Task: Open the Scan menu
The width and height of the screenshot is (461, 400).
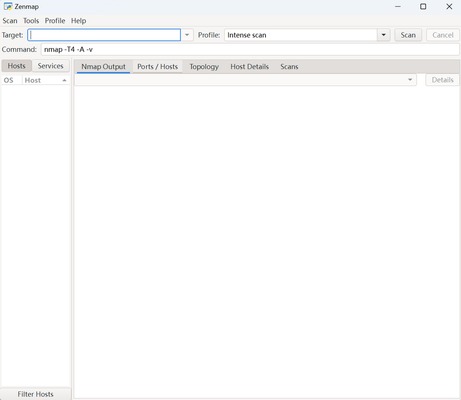Action: [x=10, y=20]
